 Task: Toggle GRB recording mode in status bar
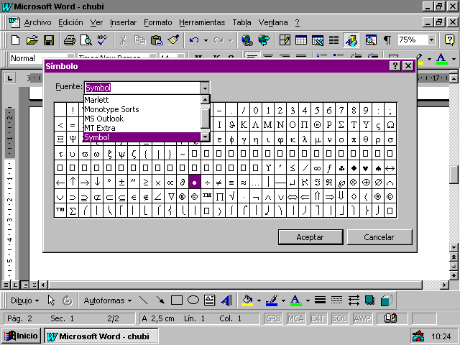click(x=273, y=318)
